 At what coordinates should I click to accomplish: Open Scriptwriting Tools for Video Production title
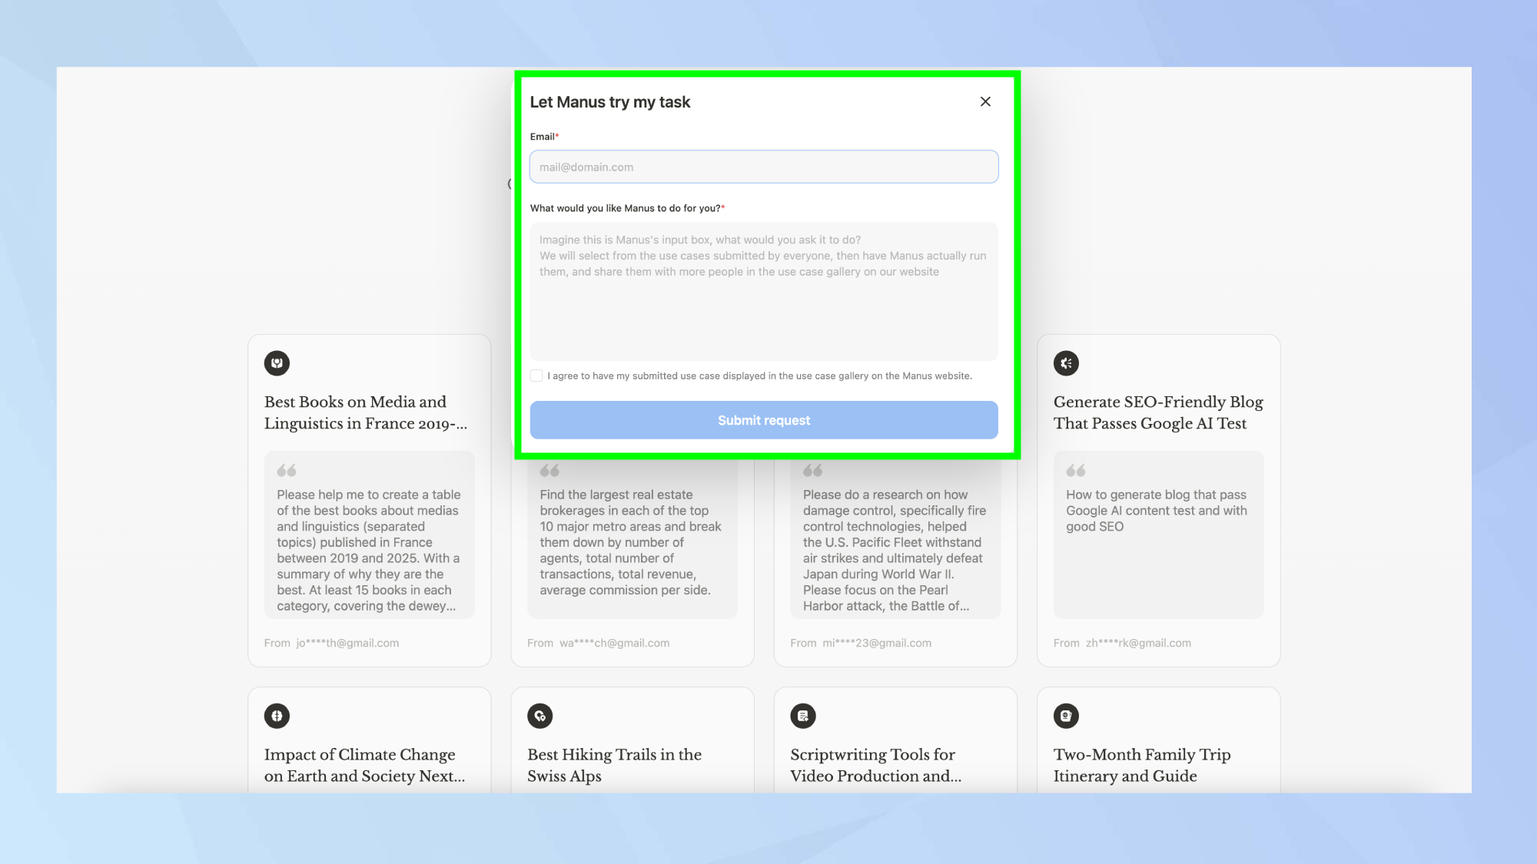(875, 765)
